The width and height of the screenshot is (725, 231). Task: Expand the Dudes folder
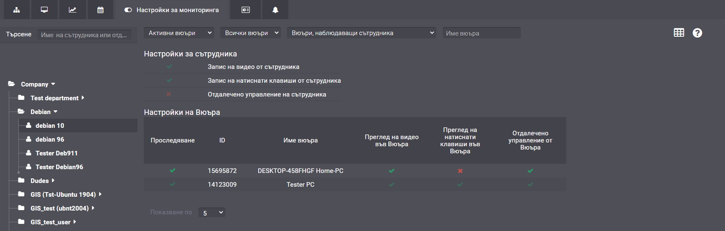53,180
